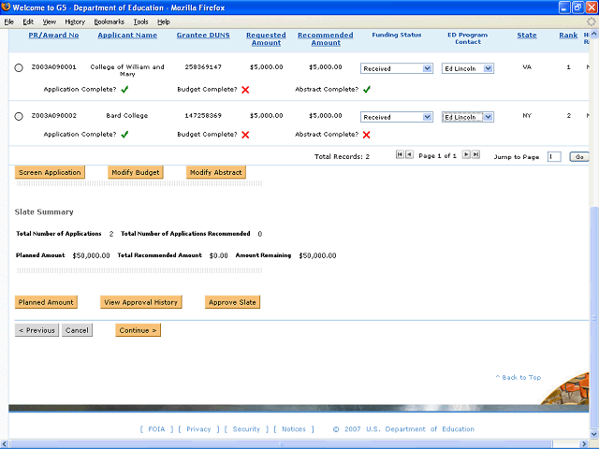Sort by Rank column
599x449 pixels.
click(568, 36)
